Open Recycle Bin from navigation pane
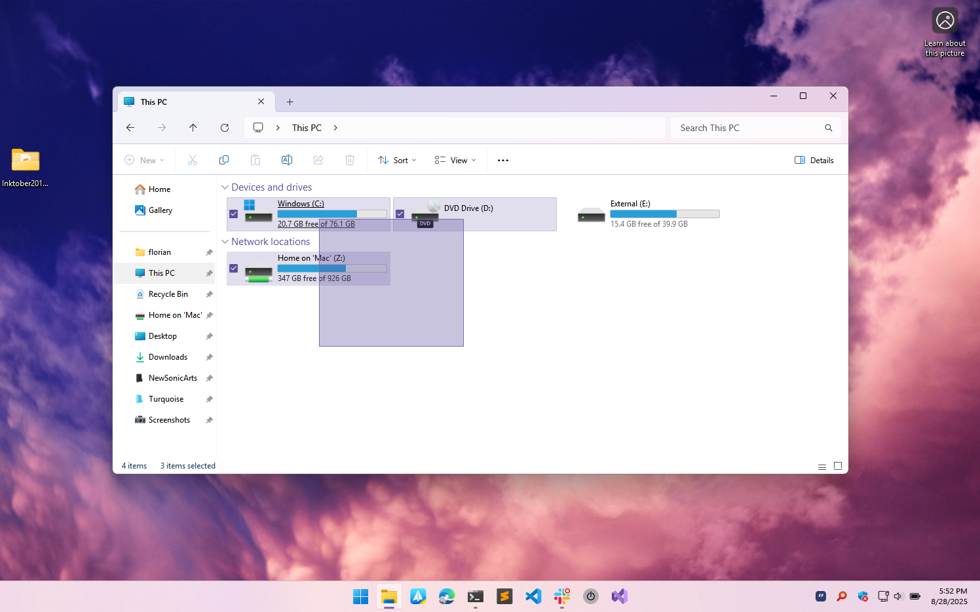The height and width of the screenshot is (612, 980). pos(168,294)
